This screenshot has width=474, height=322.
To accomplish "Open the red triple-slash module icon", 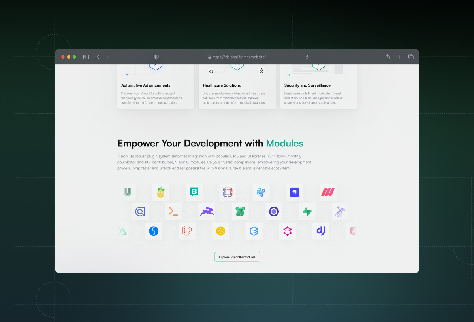I will pos(328,192).
